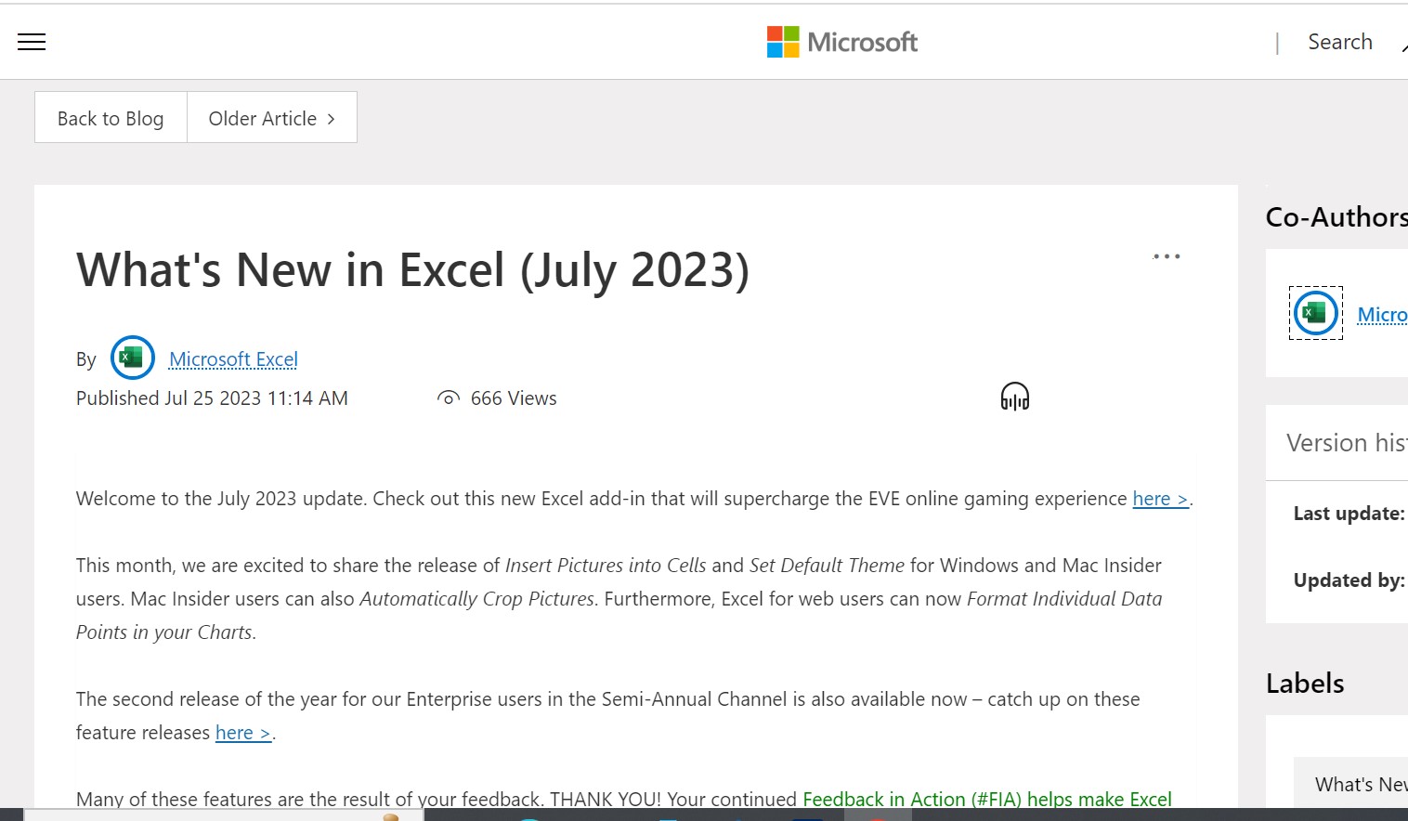Click the eye icon beside 666 Views

click(449, 397)
